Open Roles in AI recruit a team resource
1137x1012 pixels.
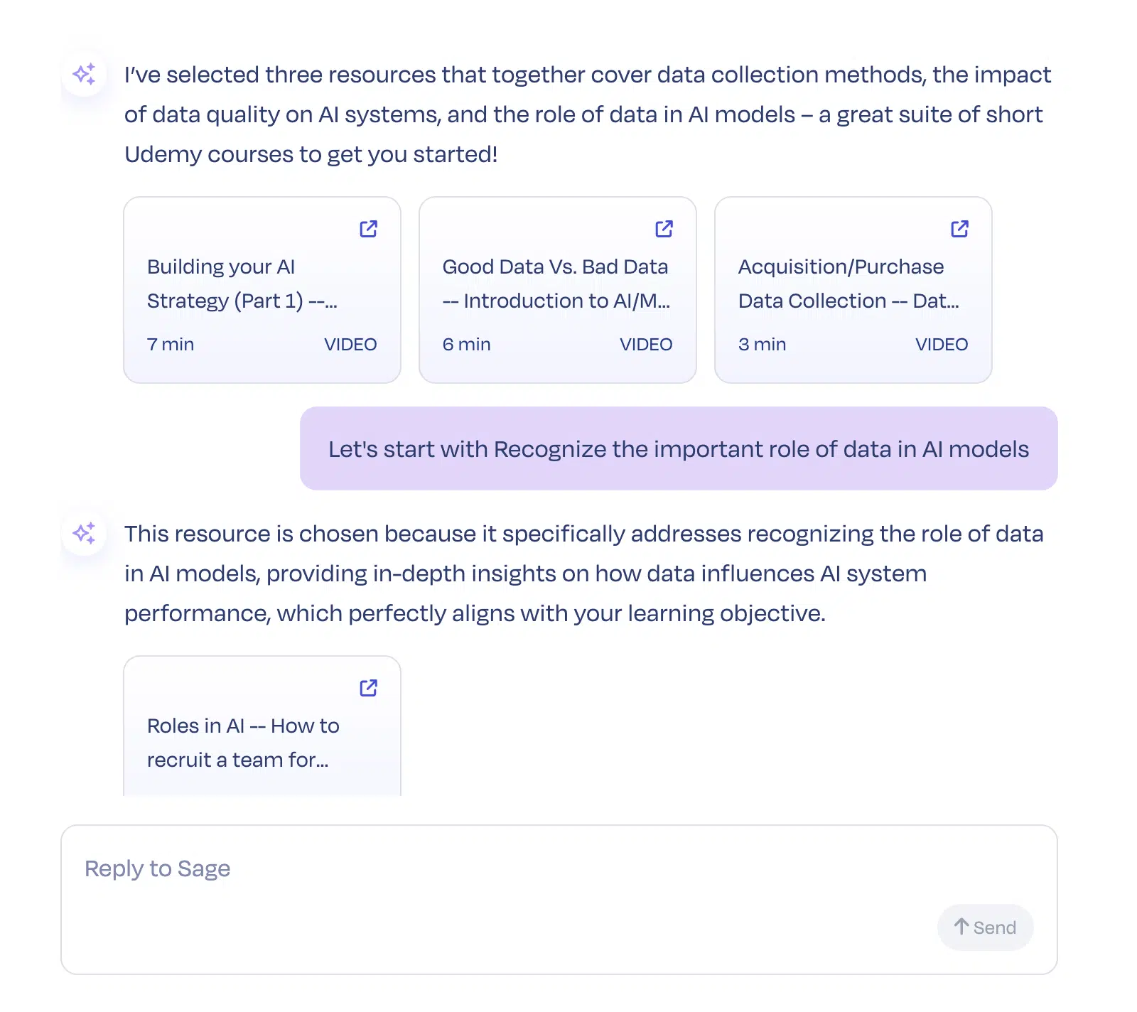pyautogui.click(x=243, y=743)
